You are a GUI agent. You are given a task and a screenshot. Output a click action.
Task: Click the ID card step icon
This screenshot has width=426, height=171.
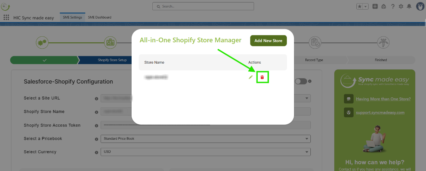[111, 42]
